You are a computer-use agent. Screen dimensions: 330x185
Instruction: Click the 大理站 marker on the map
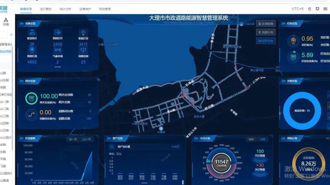(161, 129)
